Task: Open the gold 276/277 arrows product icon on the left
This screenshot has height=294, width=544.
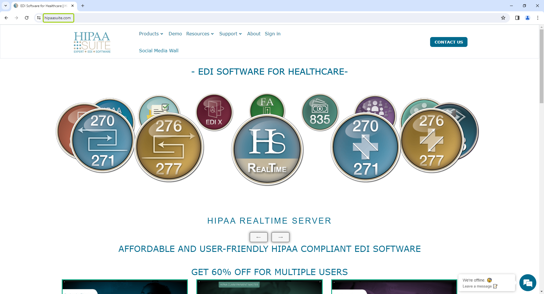Action: [x=169, y=147]
